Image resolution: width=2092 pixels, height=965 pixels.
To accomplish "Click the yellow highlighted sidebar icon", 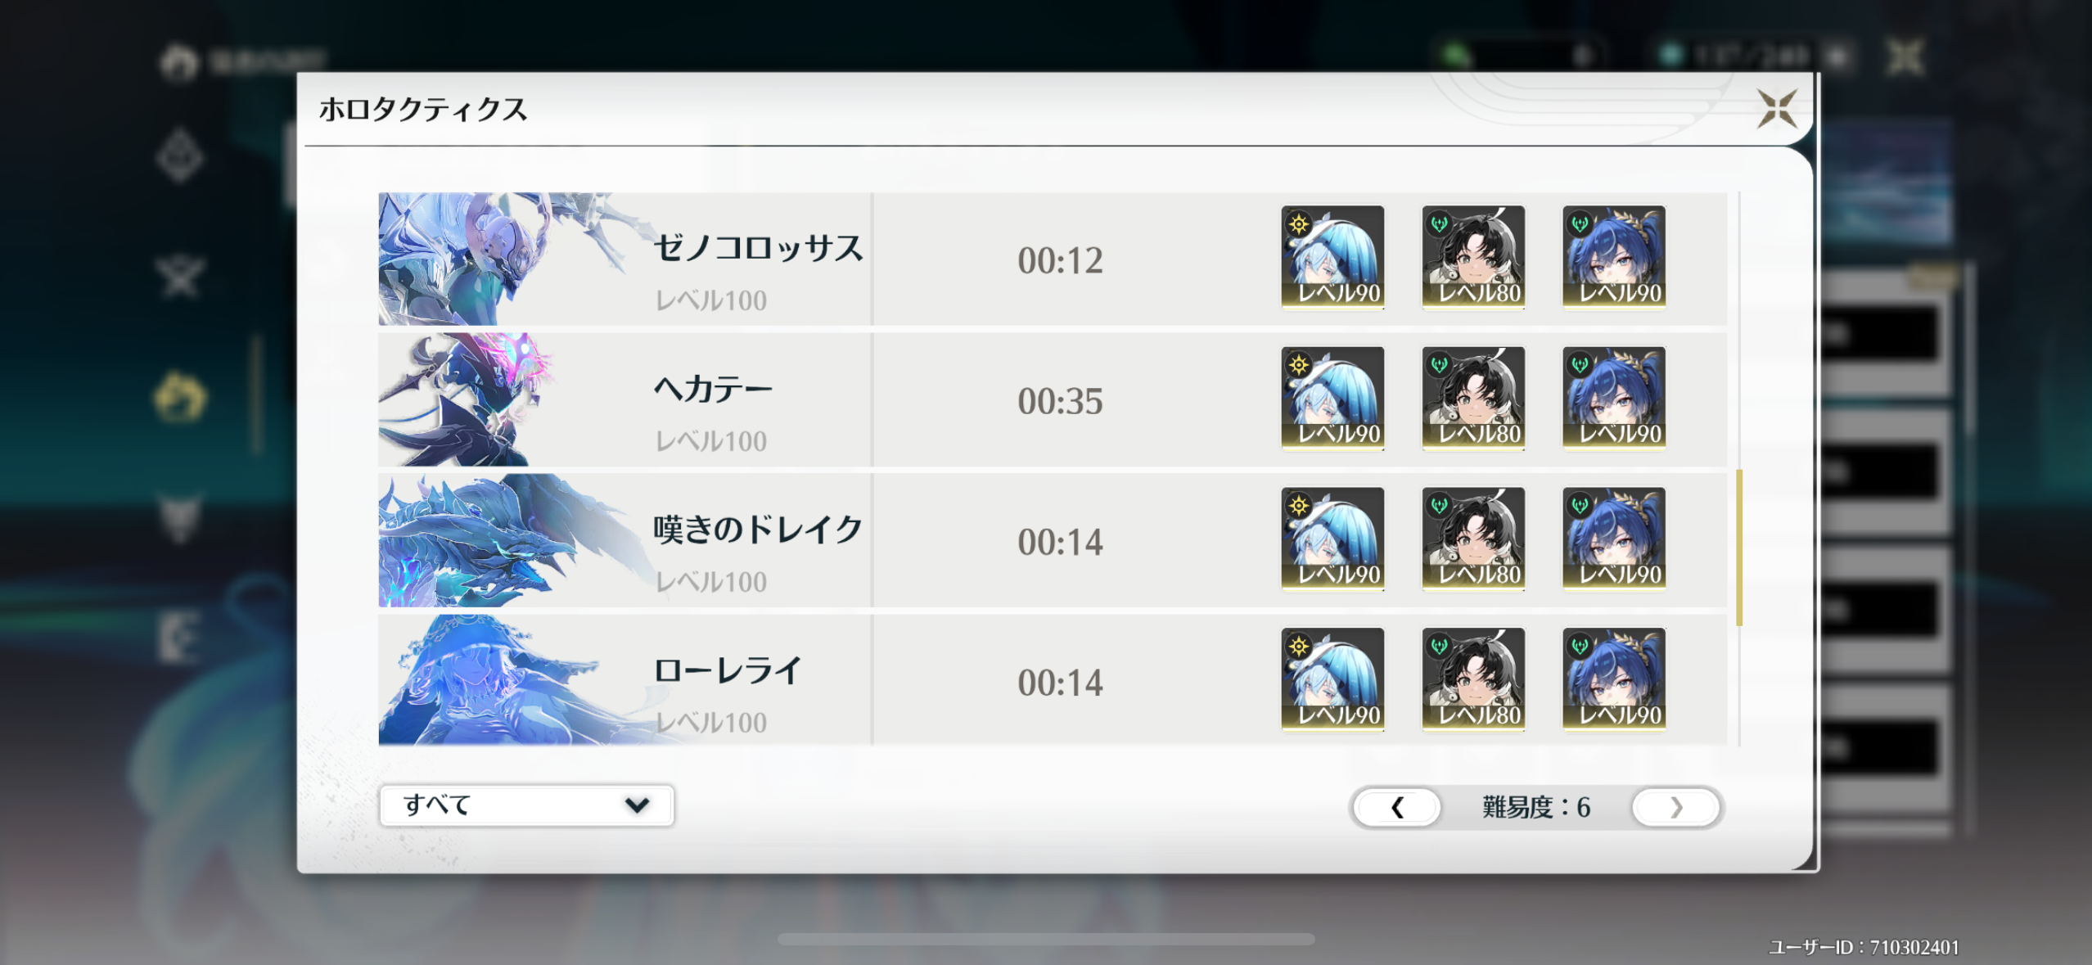I will (180, 397).
